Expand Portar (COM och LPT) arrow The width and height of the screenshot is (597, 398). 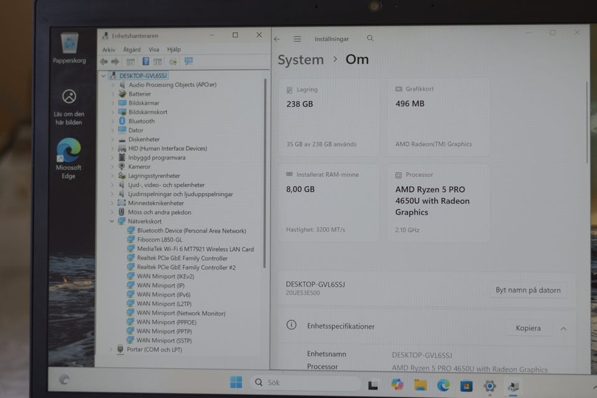click(x=111, y=349)
